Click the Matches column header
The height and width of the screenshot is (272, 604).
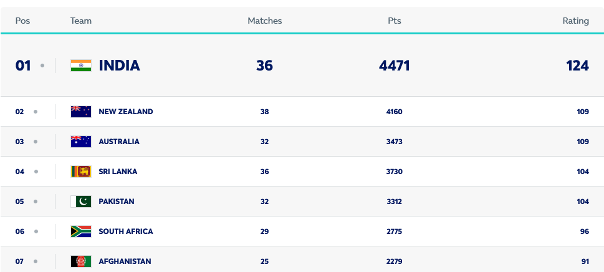pyautogui.click(x=265, y=21)
